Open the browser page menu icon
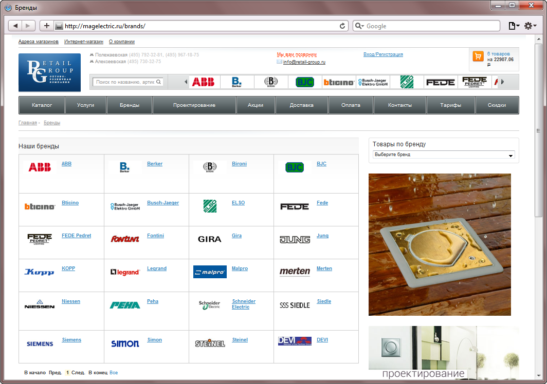This screenshot has width=547, height=384. [x=514, y=26]
